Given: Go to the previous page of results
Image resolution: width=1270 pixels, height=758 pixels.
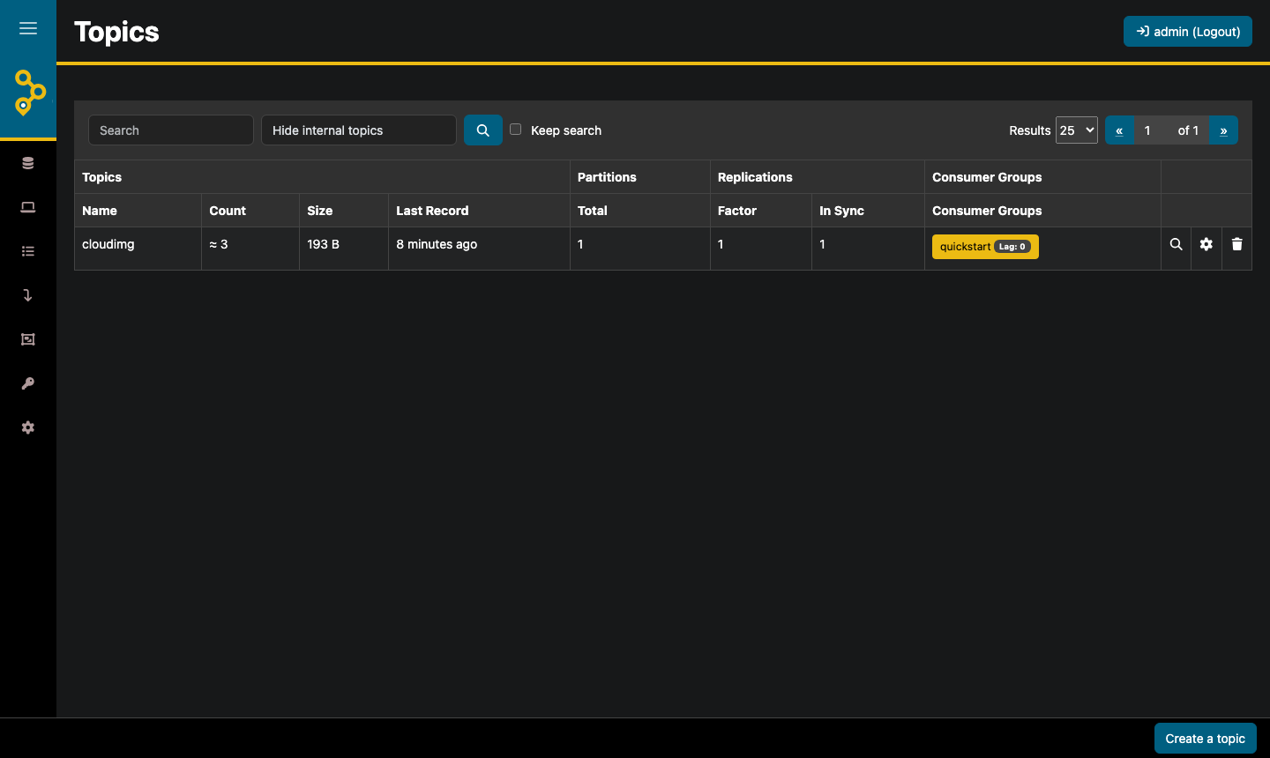Looking at the screenshot, I should (1119, 130).
